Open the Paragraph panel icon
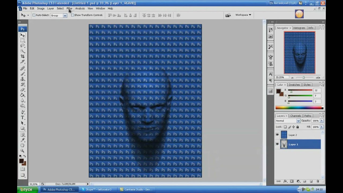343x193 pixels. pyautogui.click(x=270, y=81)
